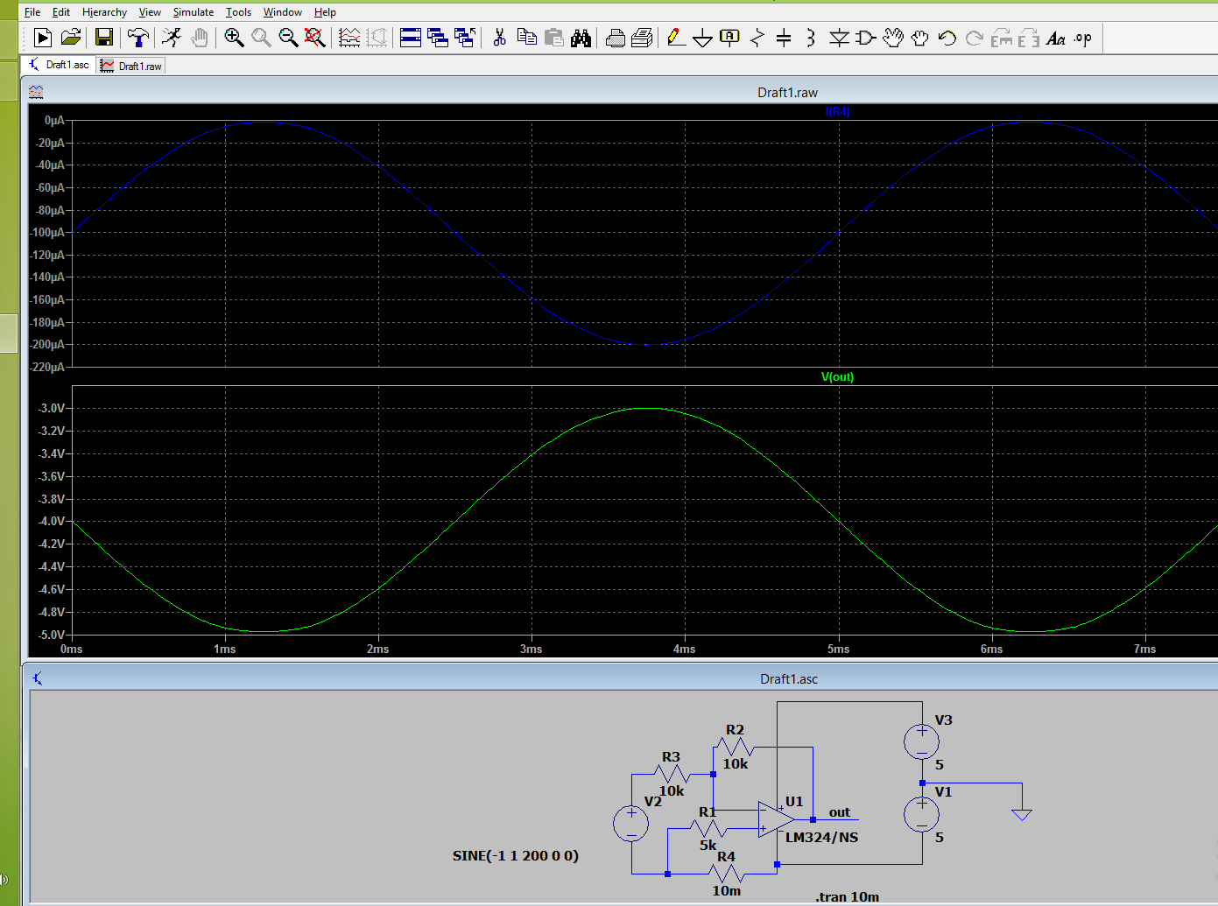Click the Zoom Full Extents icon
Image resolution: width=1218 pixels, height=906 pixels.
tap(315, 38)
